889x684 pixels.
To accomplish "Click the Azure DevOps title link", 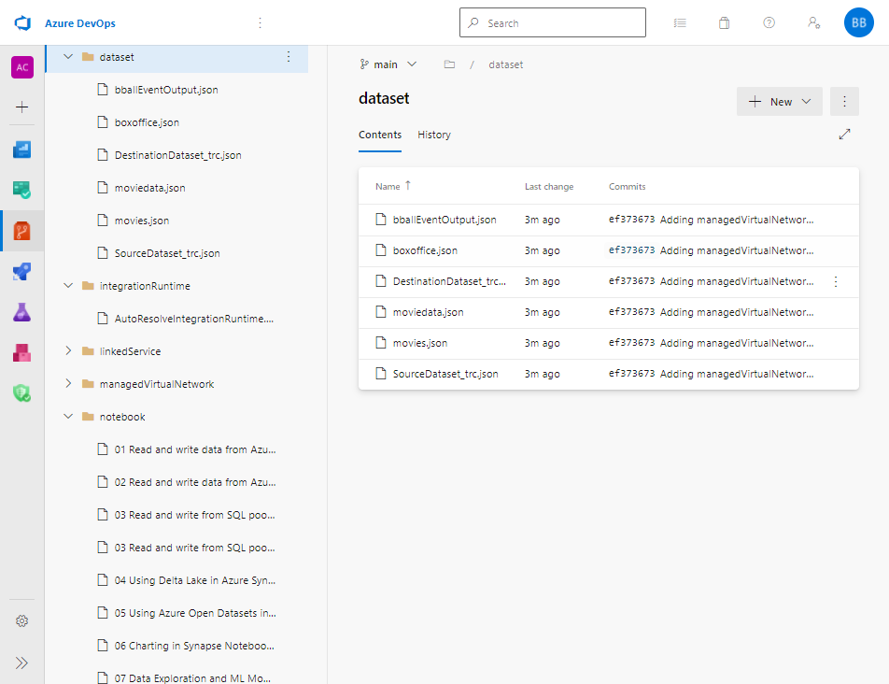I will 80,23.
